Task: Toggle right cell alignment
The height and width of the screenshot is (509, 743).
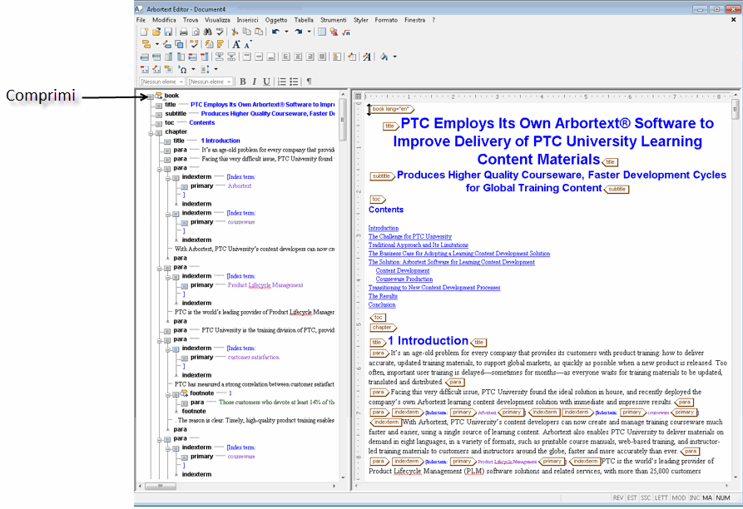Action: [x=310, y=57]
